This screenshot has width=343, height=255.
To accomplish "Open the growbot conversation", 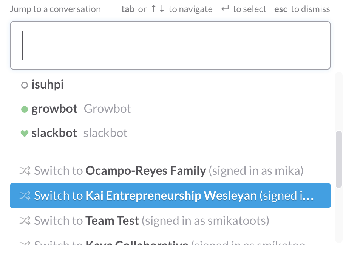I will tap(54, 109).
